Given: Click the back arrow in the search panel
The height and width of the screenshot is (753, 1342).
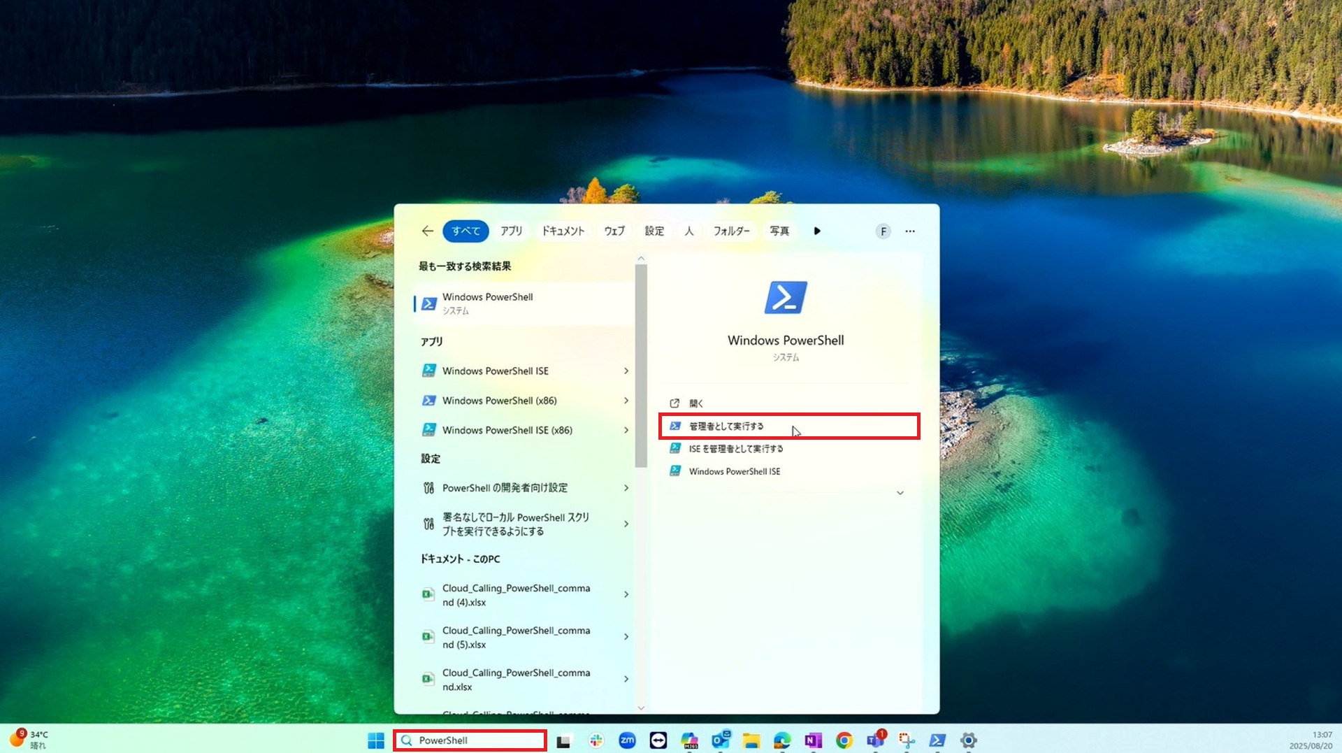Looking at the screenshot, I should (x=427, y=231).
